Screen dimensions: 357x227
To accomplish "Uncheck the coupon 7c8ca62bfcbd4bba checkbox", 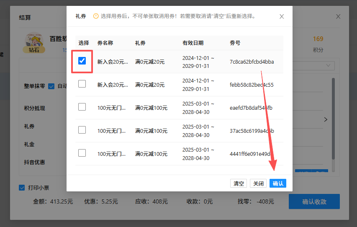I will (82, 61).
